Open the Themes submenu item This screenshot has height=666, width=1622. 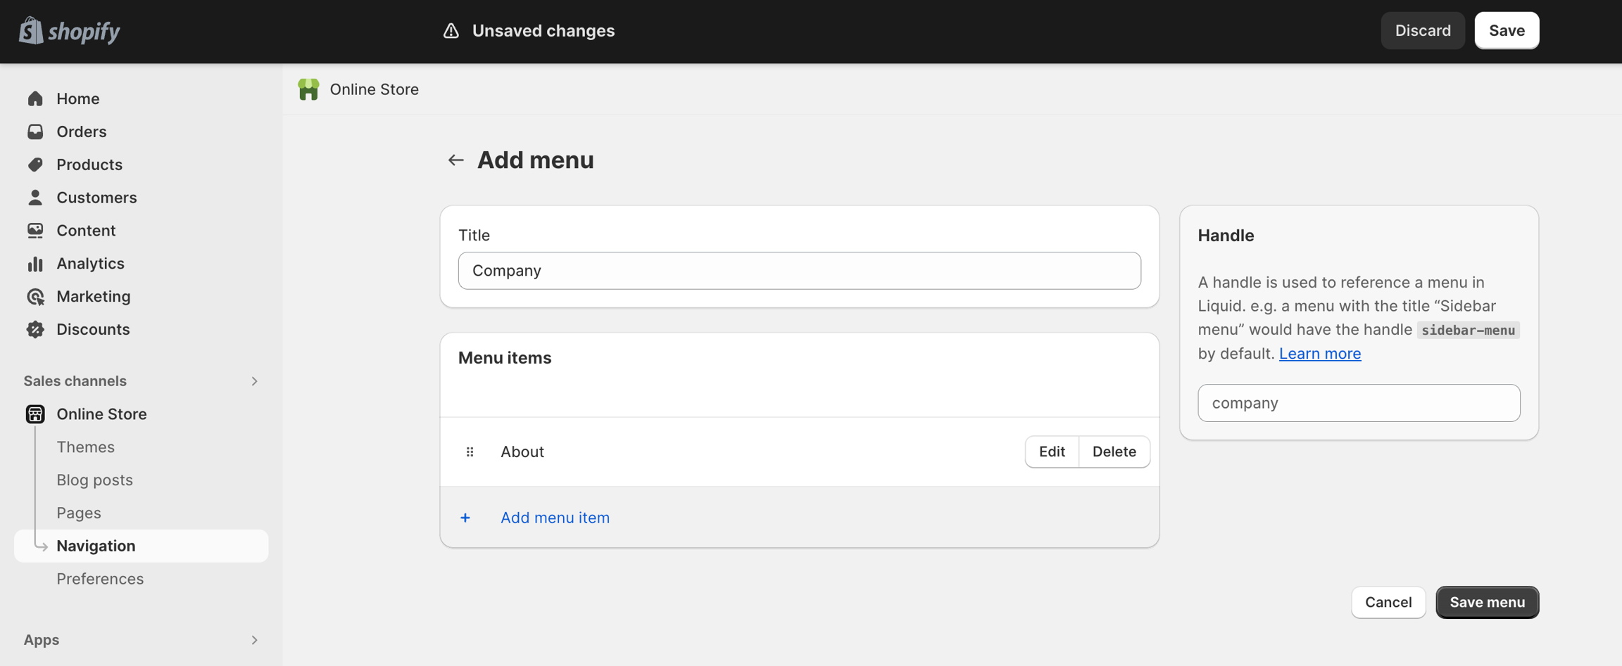(x=85, y=447)
